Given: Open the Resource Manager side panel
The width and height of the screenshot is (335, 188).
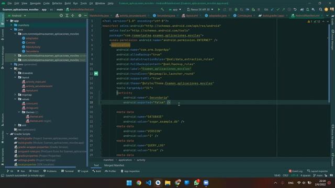Looking at the screenshot, I should [2, 57].
